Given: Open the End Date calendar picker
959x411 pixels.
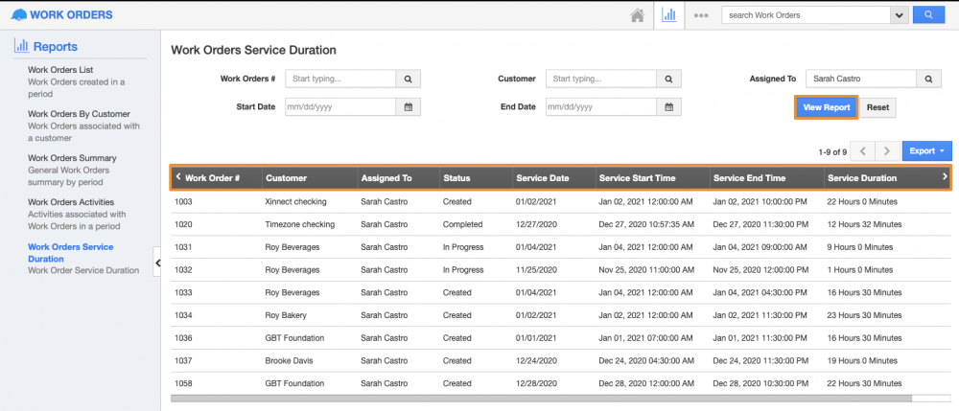Looking at the screenshot, I should tap(668, 107).
